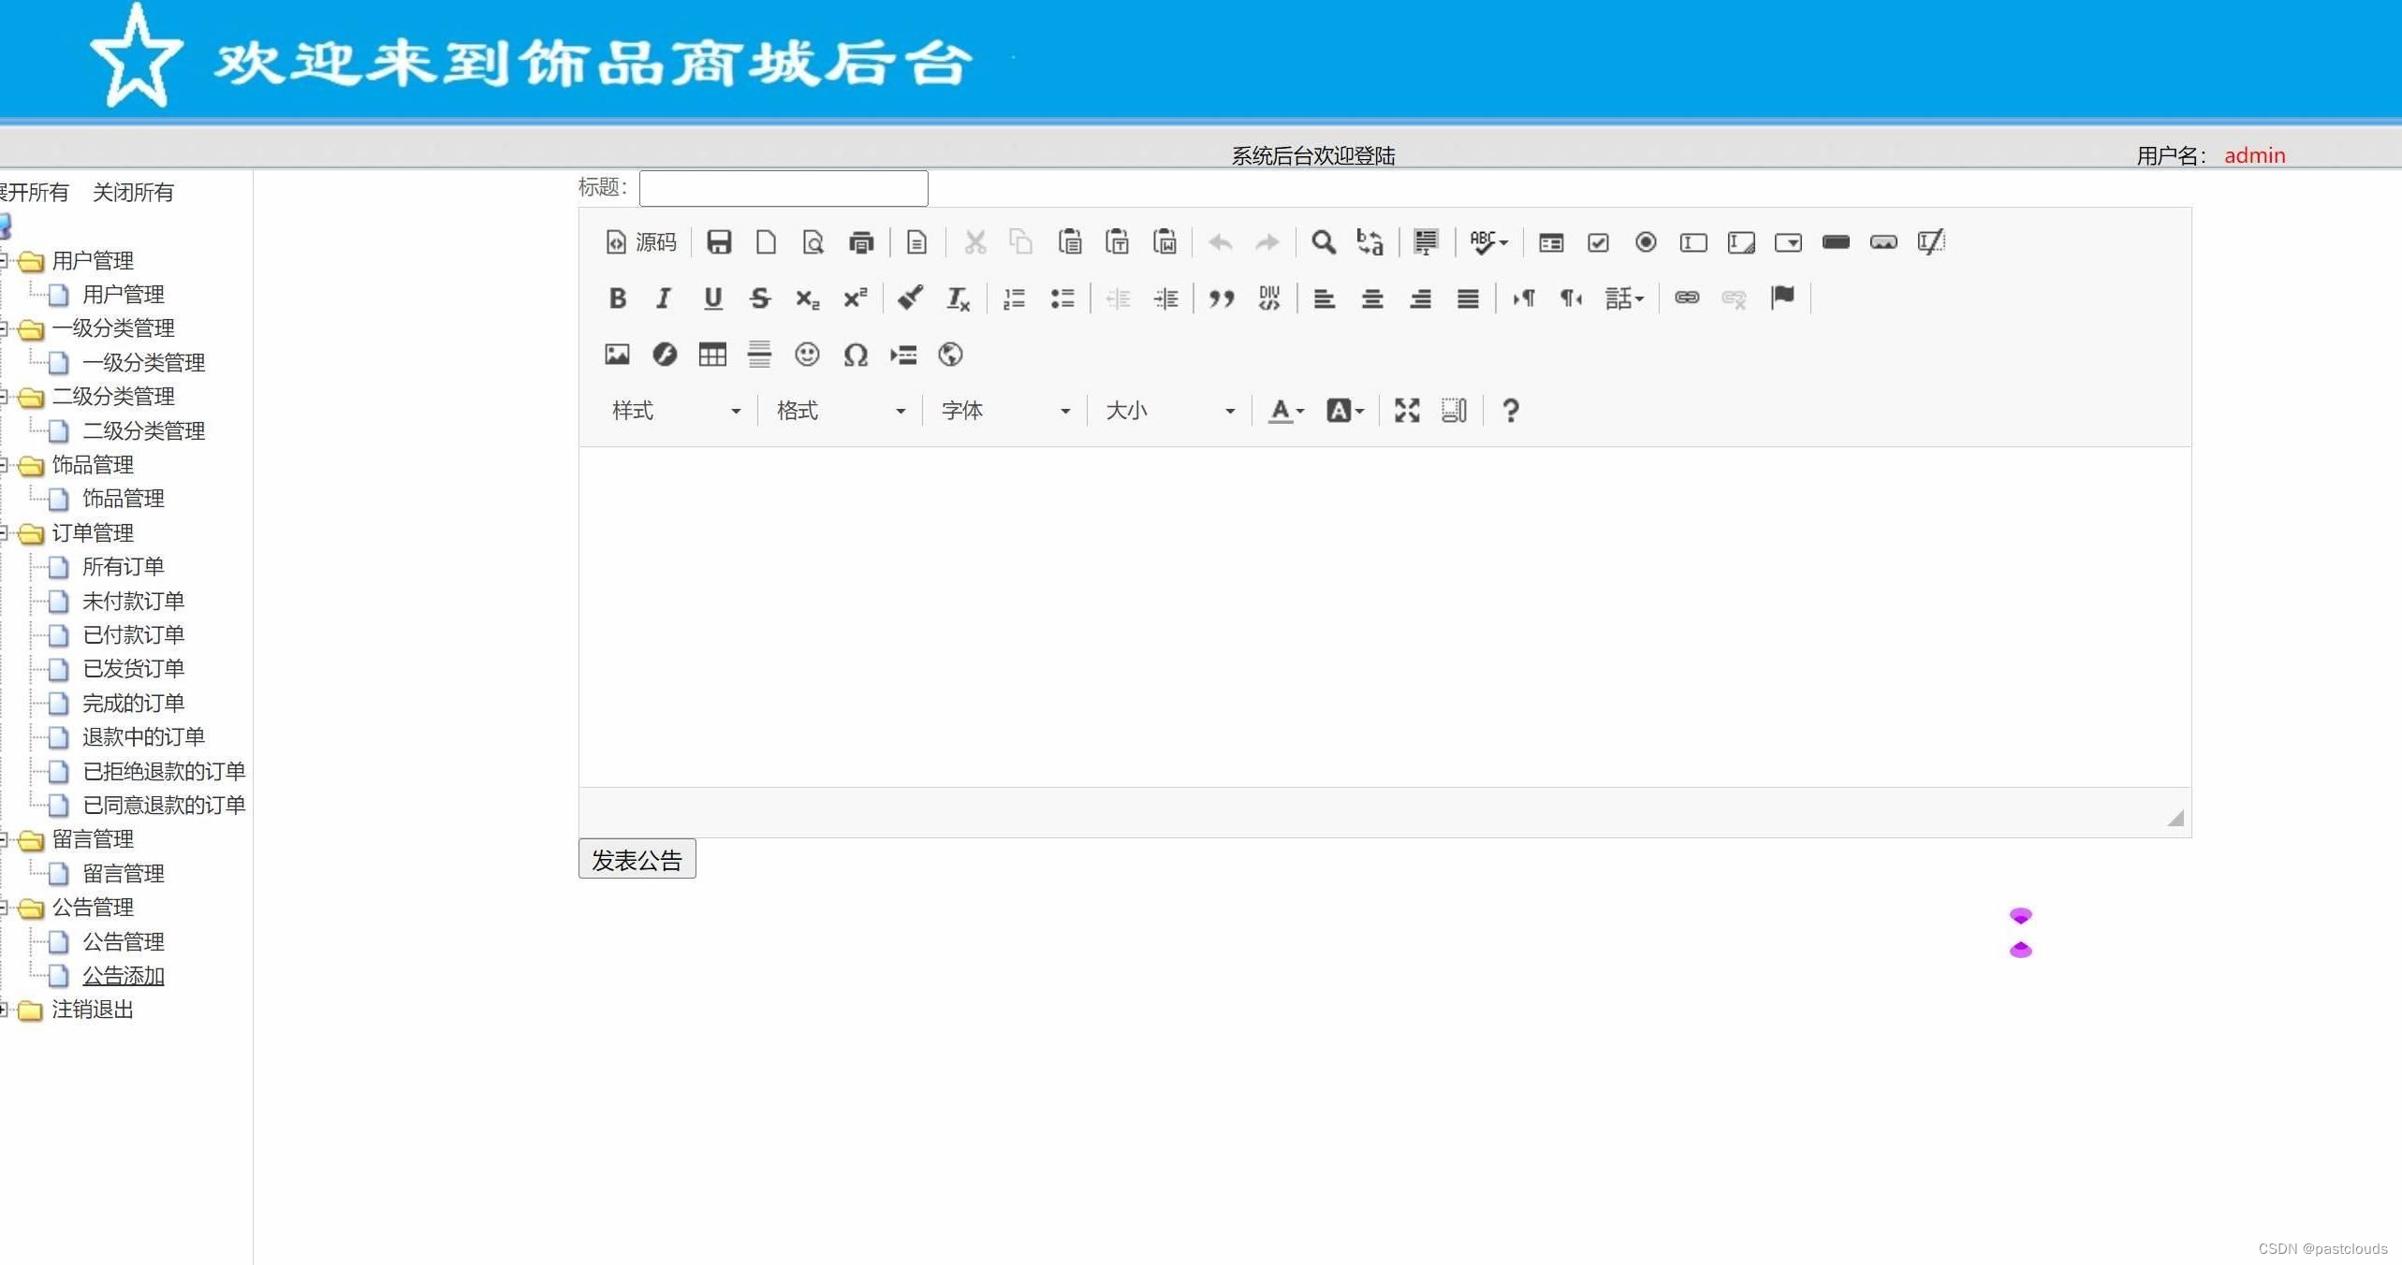Toggle underline text formatting
Viewport: 2402px width, 1265px height.
[x=711, y=298]
